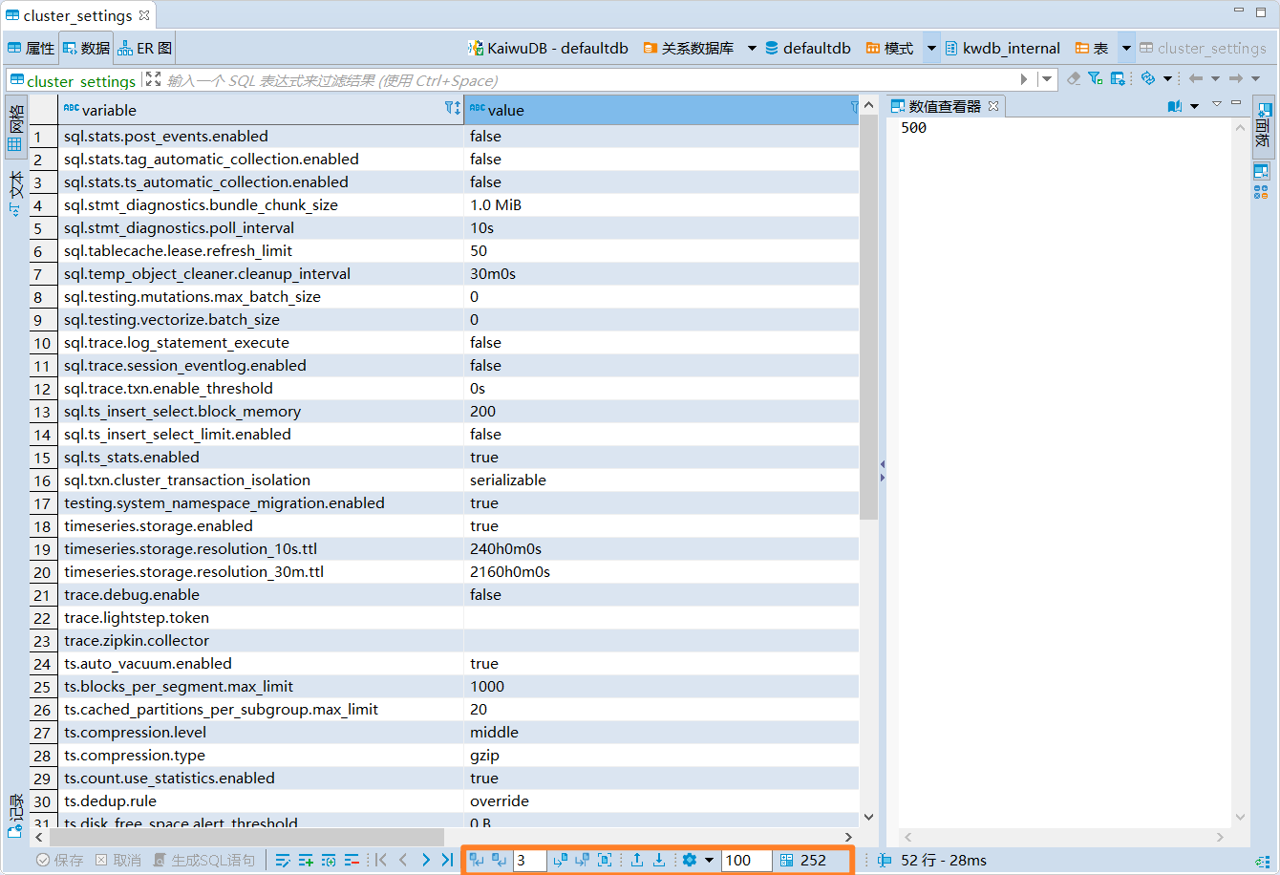Switch to the ER 图 tab
Viewport: 1280px width, 875px height.
(x=145, y=48)
